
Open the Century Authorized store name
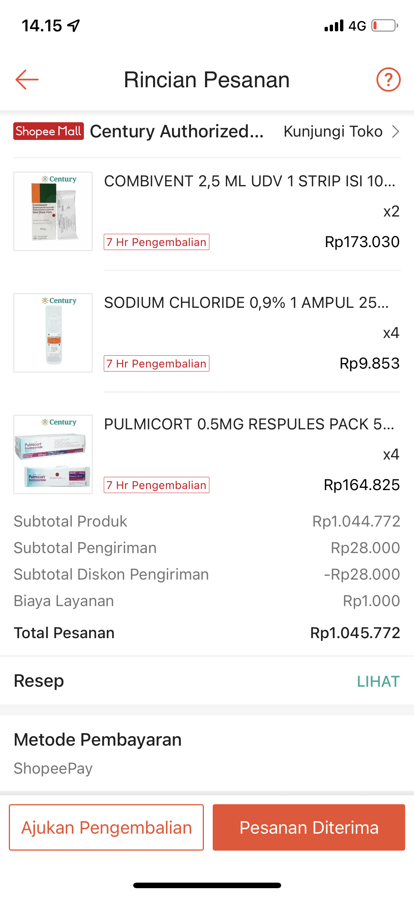pos(177,131)
